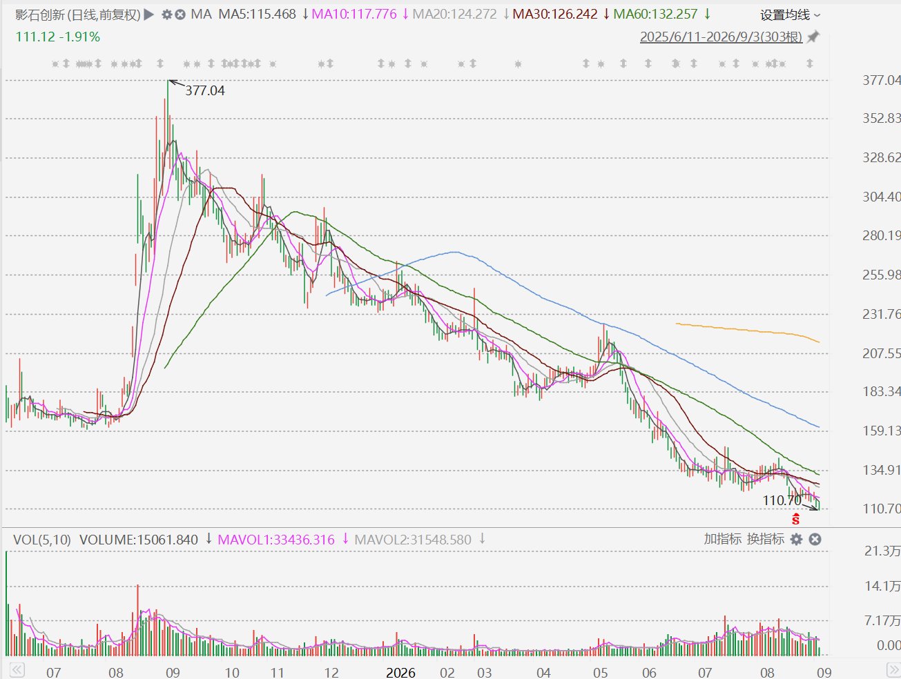The width and height of the screenshot is (901, 679).
Task: Remove the MA indicator with X icon
Action: (x=180, y=14)
